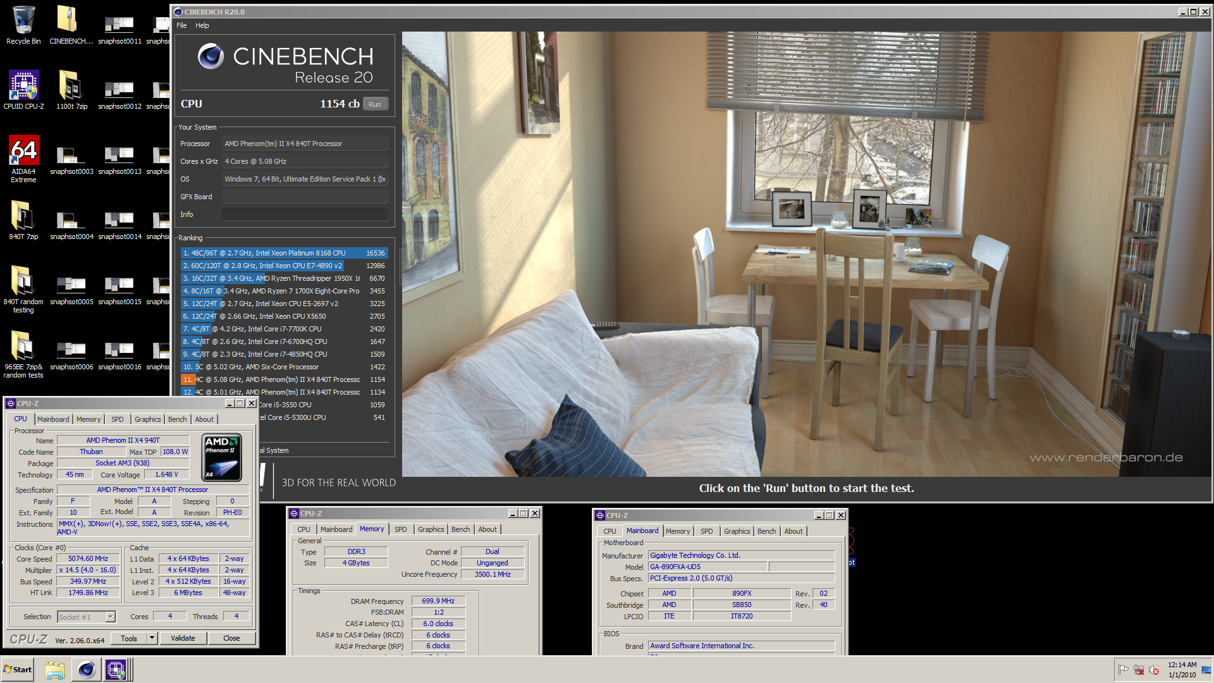Select ranking entry Ryzen Threadripper 1950X
Viewport: 1214px width, 683px height.
point(284,278)
